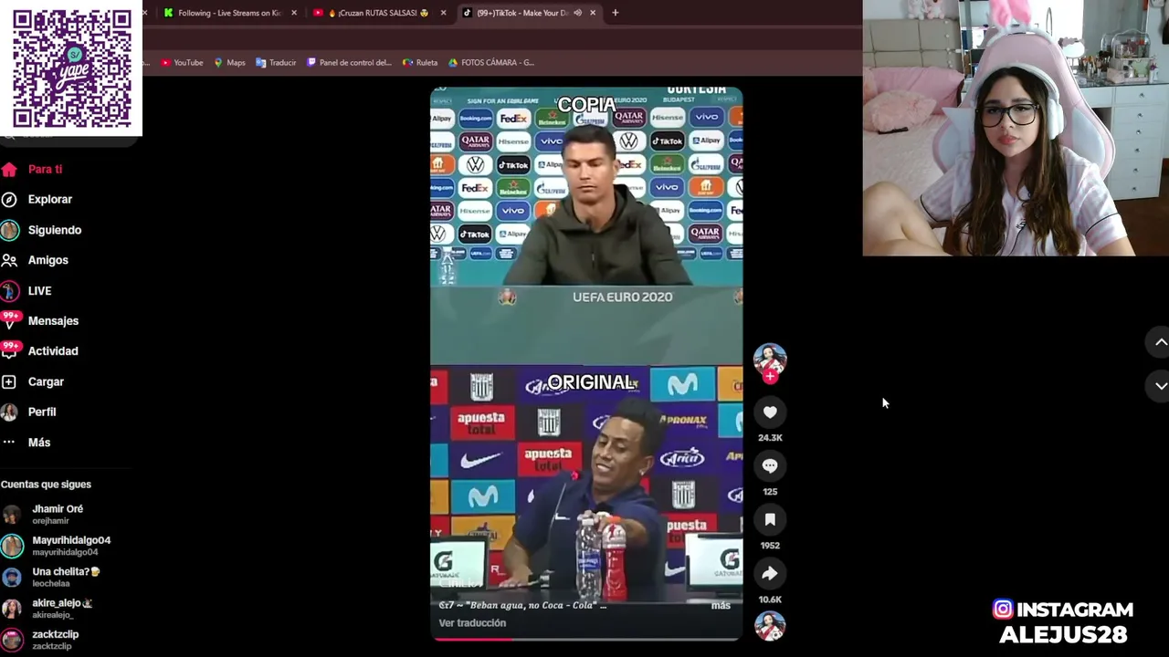Pause the playing TikTok video
The height and width of the screenshot is (657, 1169).
coord(586,363)
